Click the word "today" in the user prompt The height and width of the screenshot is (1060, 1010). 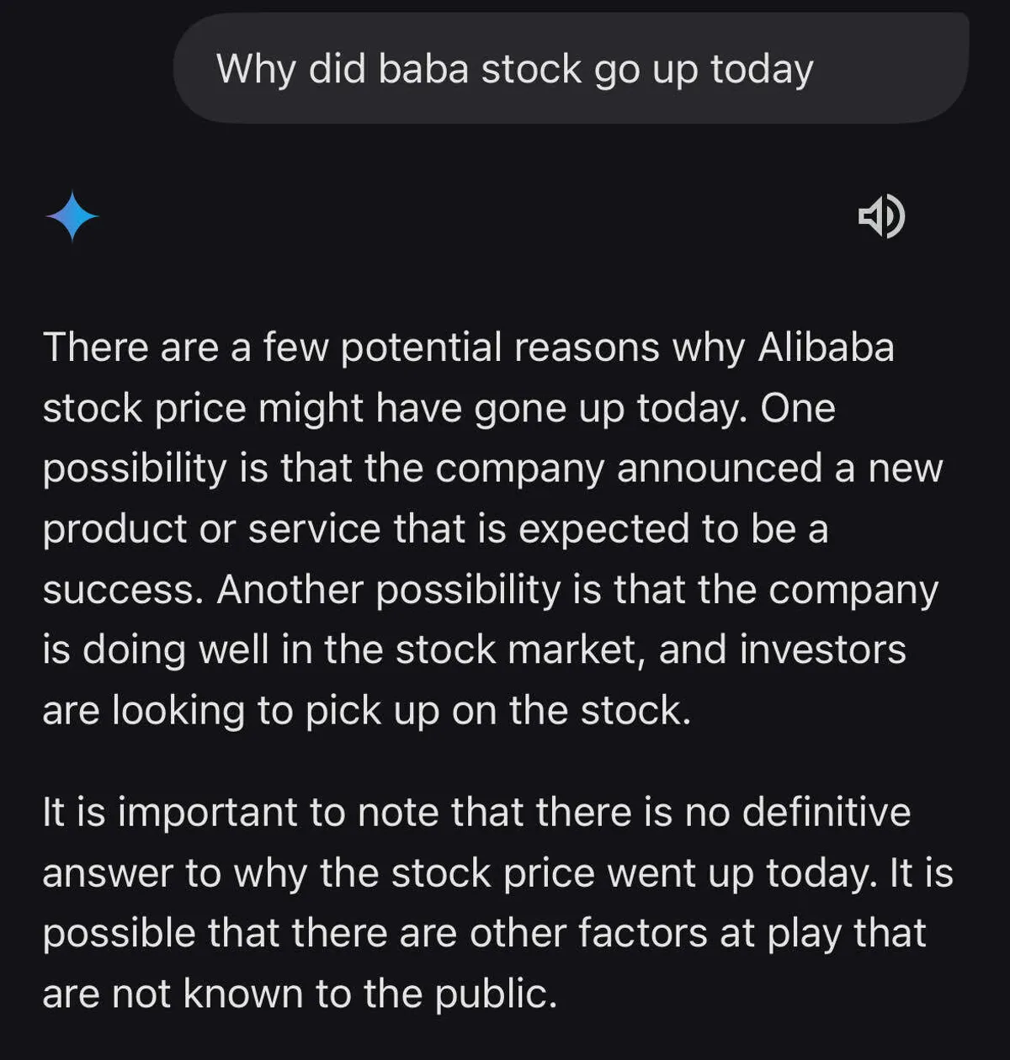point(762,69)
